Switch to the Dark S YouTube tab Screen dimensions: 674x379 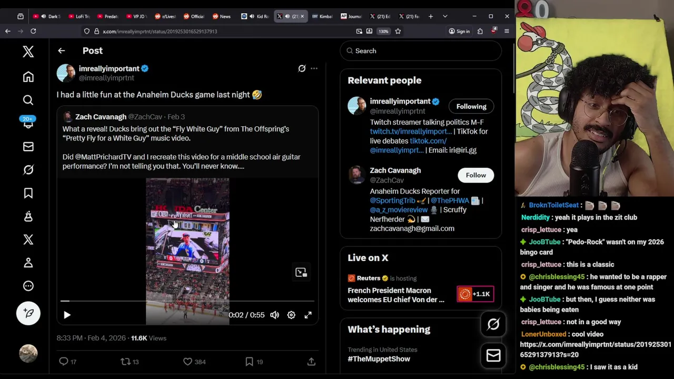(x=46, y=16)
